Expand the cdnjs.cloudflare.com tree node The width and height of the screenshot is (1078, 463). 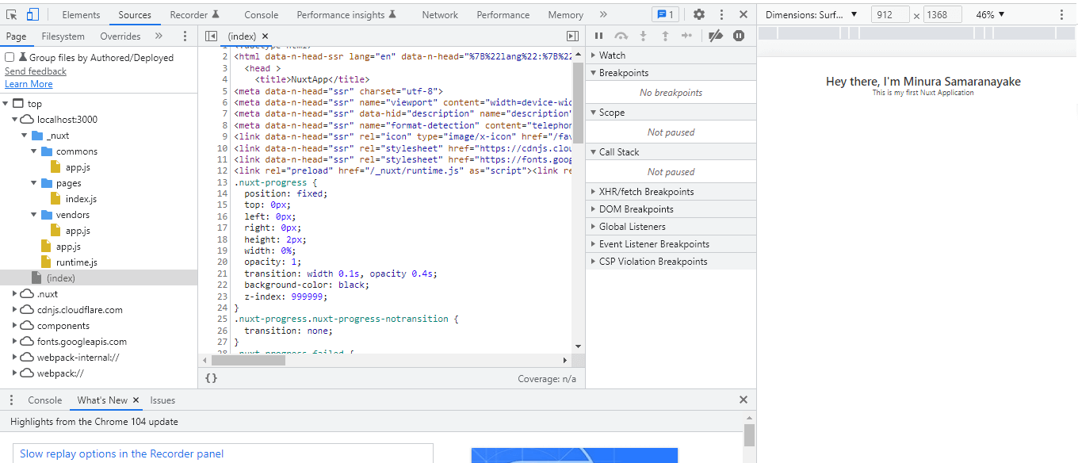click(15, 310)
